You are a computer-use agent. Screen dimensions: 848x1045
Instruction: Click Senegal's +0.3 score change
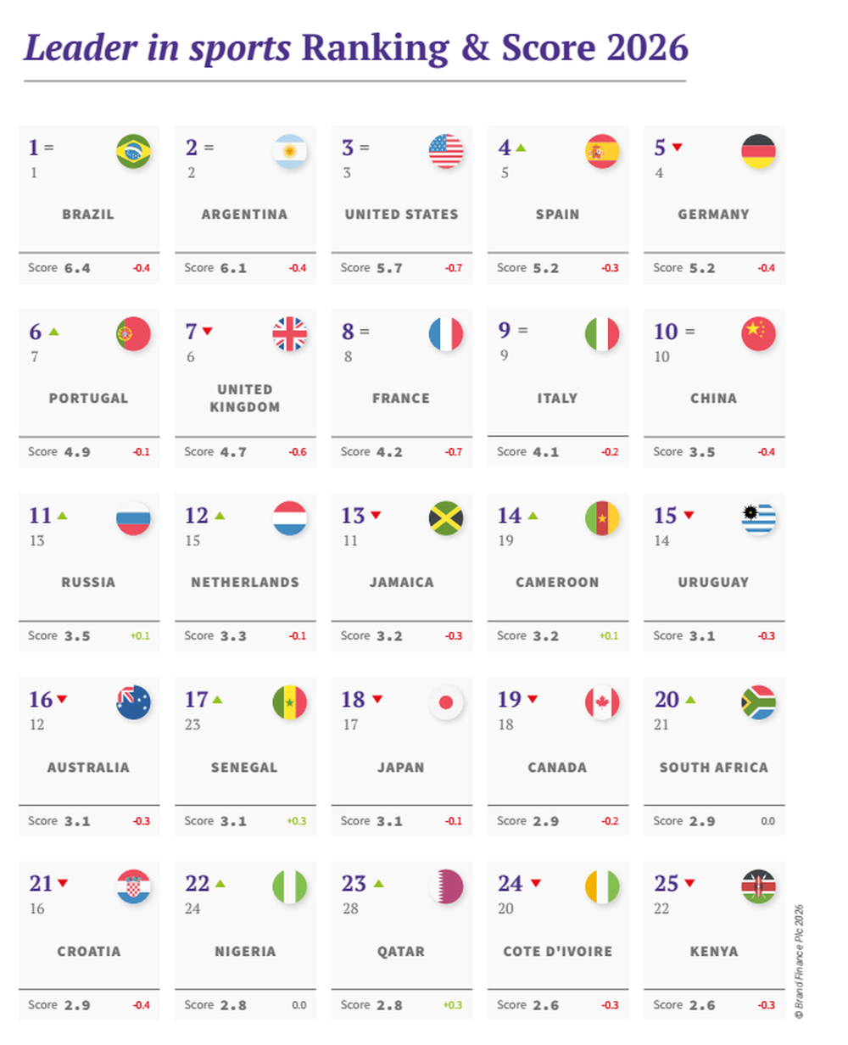click(x=297, y=821)
